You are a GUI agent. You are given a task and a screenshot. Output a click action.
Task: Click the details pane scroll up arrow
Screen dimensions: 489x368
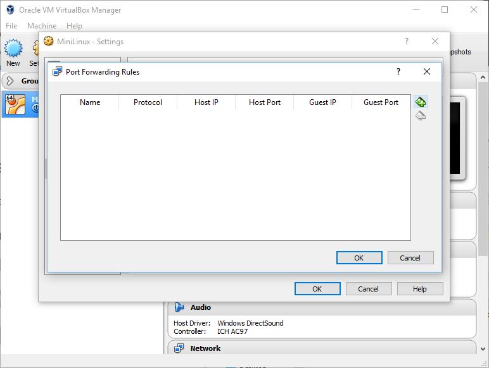(x=483, y=77)
